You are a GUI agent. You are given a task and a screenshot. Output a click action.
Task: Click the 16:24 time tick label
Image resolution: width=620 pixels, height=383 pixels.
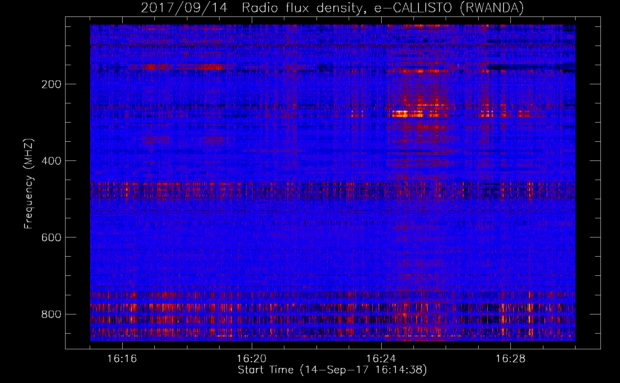pos(381,359)
